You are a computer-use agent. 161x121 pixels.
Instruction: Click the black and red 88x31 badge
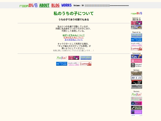pyautogui.click(x=137, y=82)
